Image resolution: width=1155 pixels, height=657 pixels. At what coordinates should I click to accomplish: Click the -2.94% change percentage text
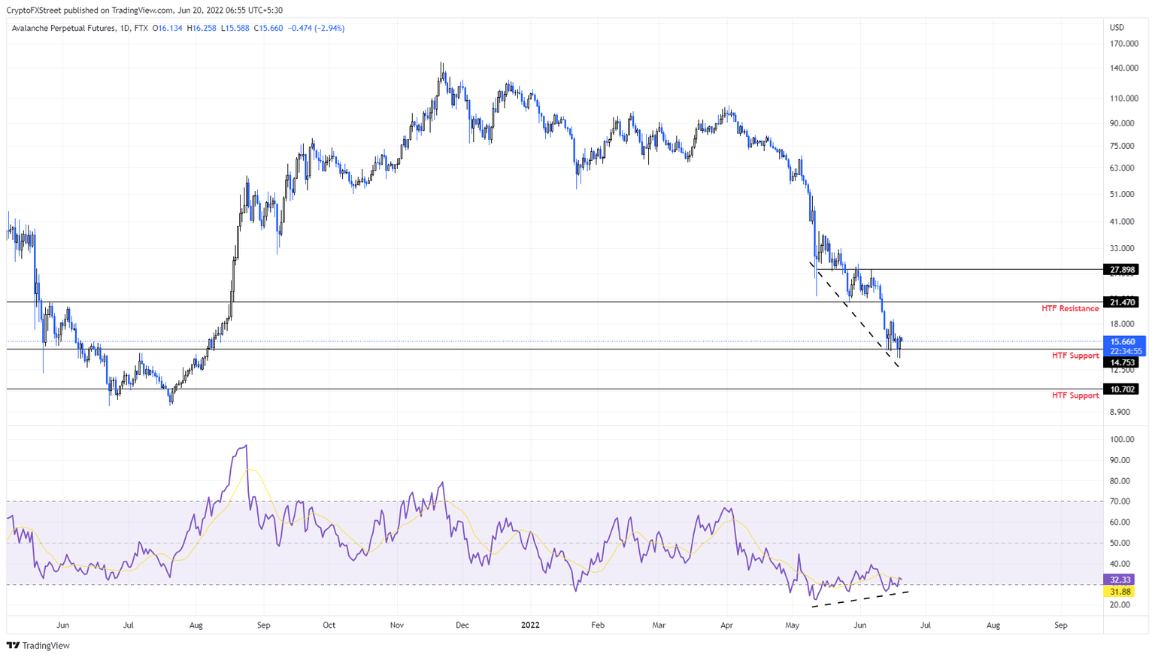coord(329,28)
